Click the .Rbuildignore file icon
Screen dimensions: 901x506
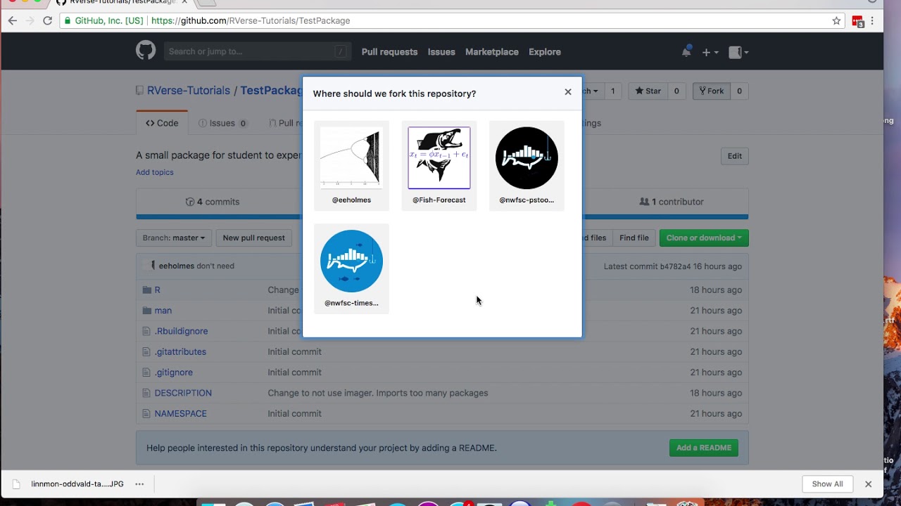pos(146,331)
